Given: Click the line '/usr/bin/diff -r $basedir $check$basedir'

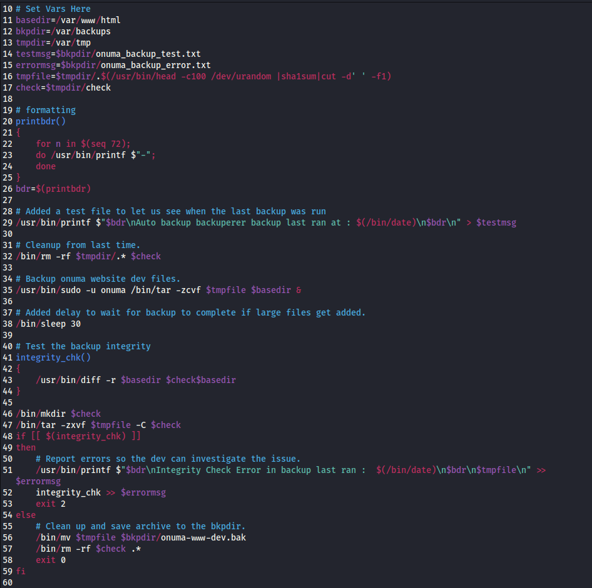Looking at the screenshot, I should tap(136, 381).
